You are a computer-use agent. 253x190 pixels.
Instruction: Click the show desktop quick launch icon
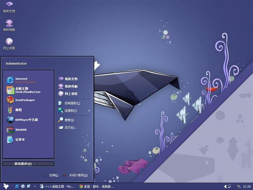pos(29,186)
